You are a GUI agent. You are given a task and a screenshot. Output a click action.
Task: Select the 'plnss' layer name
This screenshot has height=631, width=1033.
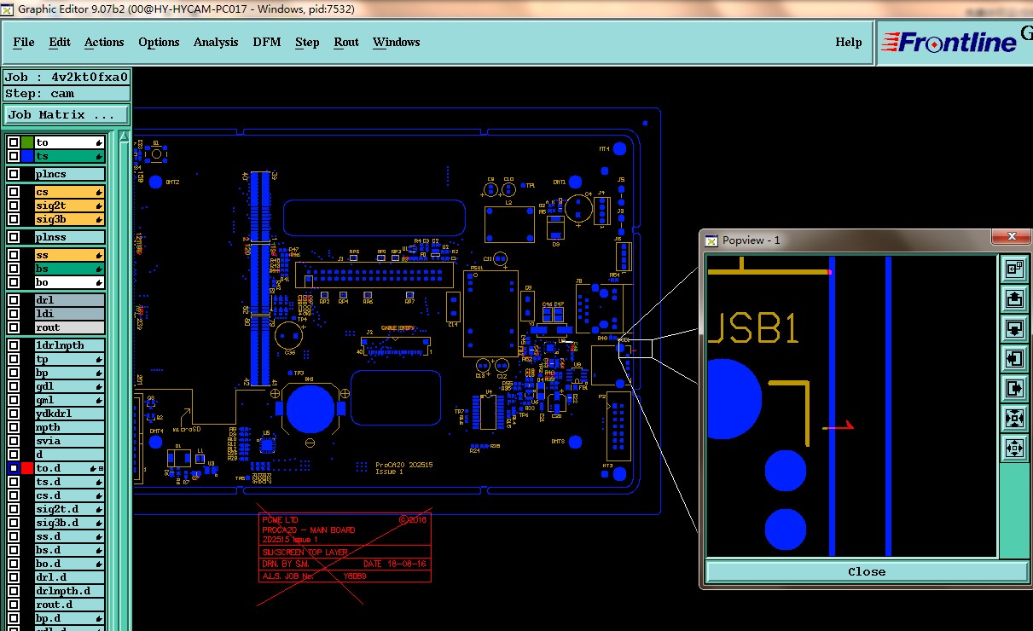(70, 237)
